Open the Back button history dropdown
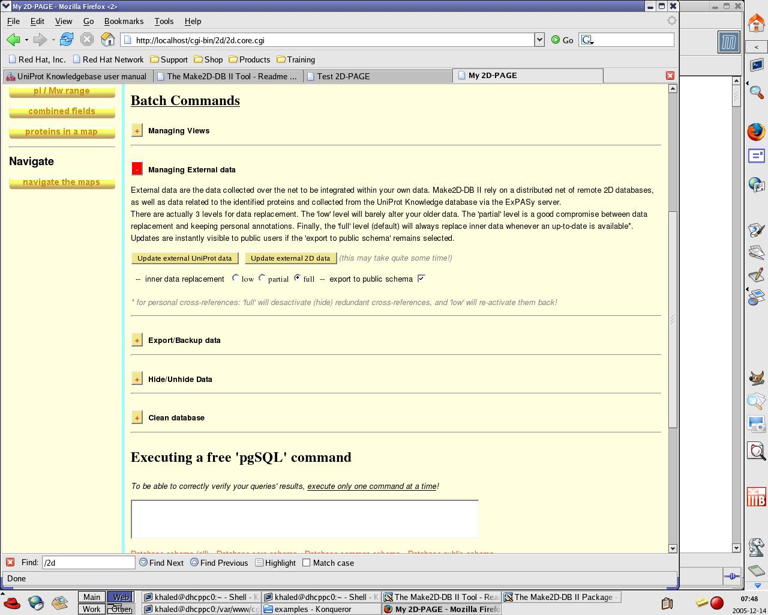This screenshot has height=615, width=768. click(x=26, y=40)
